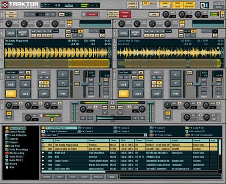Screen dimensions: 226x184
Task: Open the Explorer tree folder icon
Action: click(7, 139)
